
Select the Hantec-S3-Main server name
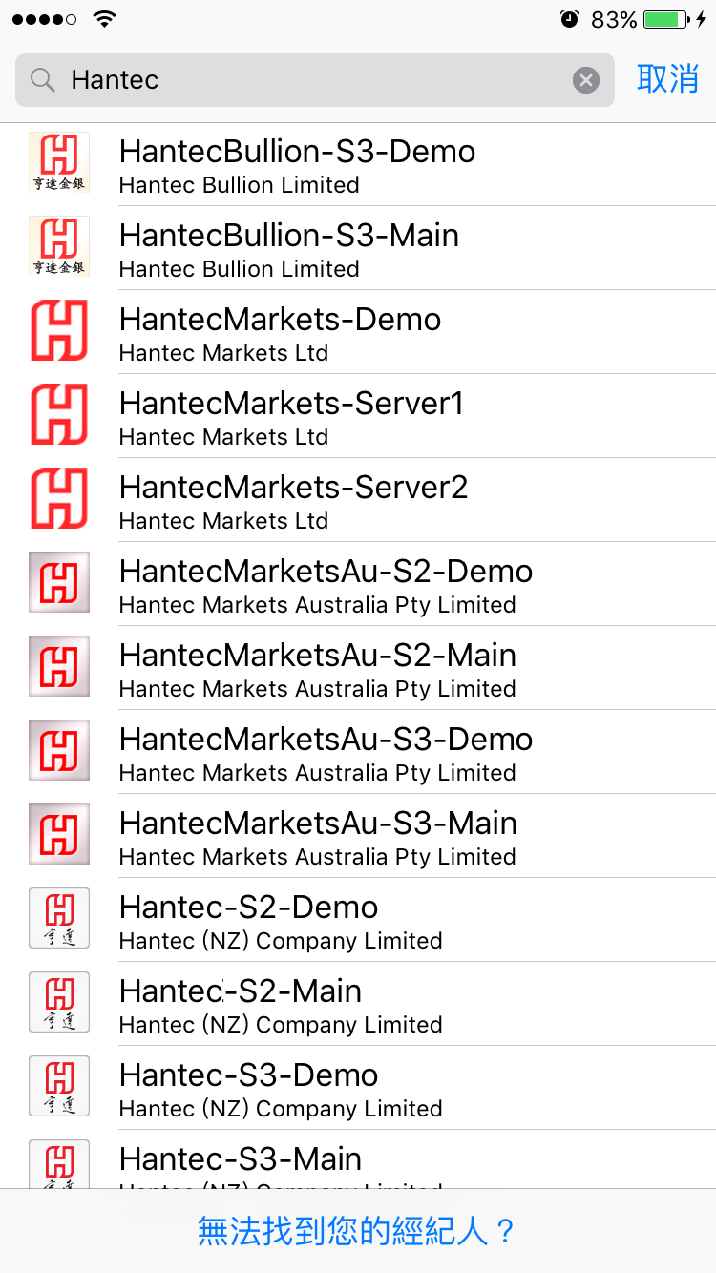pos(241,1159)
